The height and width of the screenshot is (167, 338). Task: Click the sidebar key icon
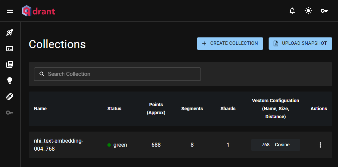[10, 113]
